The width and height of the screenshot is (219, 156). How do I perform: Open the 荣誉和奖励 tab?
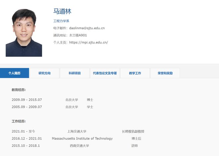[x=165, y=73]
